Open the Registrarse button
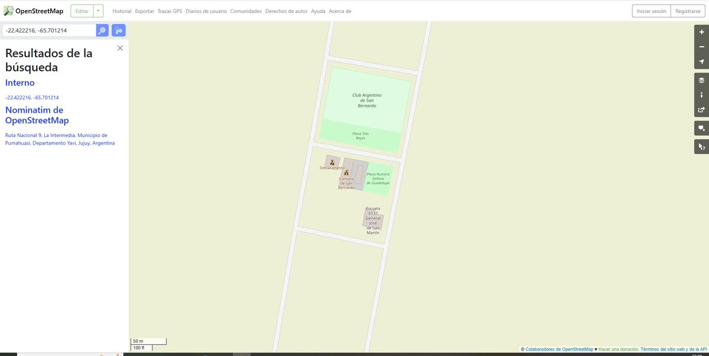 687,11
